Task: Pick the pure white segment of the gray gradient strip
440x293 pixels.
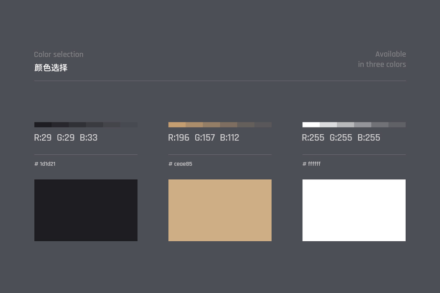Action: coord(311,125)
